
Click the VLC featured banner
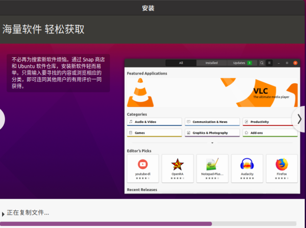[x=212, y=92]
